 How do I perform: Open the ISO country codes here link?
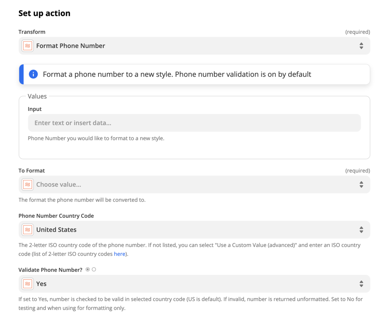pyautogui.click(x=119, y=254)
